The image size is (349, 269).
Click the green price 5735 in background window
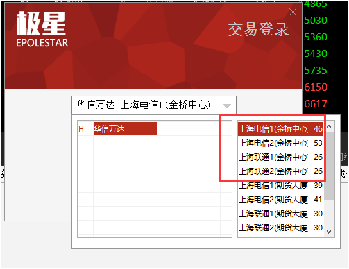pyautogui.click(x=315, y=71)
